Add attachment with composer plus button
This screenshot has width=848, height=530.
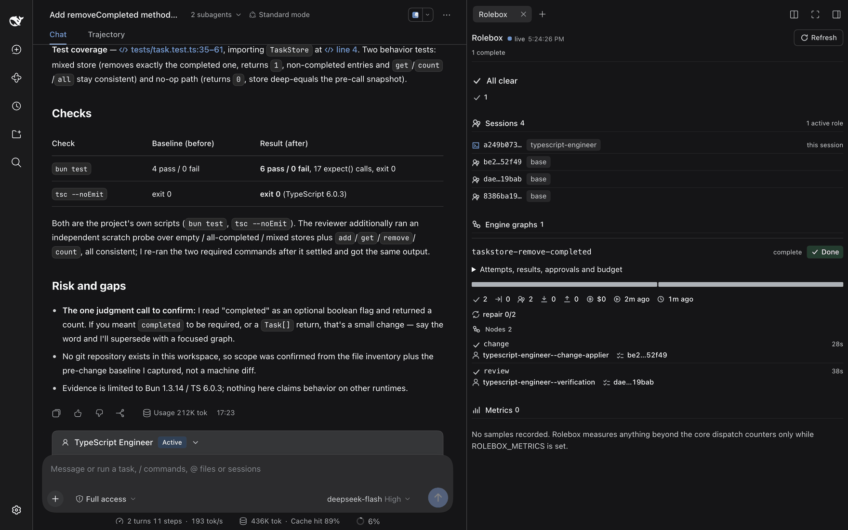point(55,499)
